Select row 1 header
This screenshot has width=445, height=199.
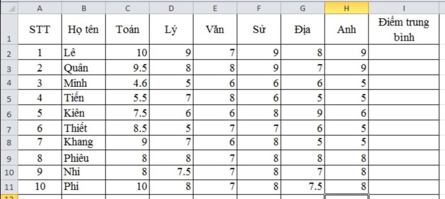coord(9,30)
